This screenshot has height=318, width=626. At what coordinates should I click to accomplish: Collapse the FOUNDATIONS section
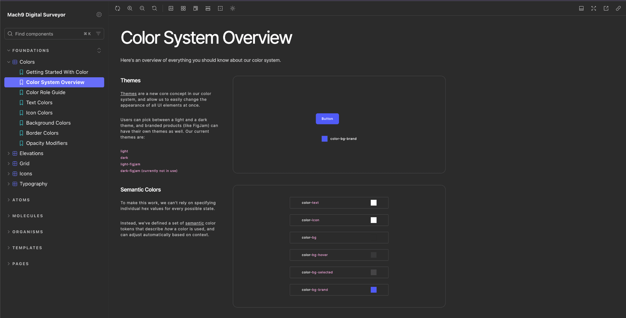[x=28, y=50]
